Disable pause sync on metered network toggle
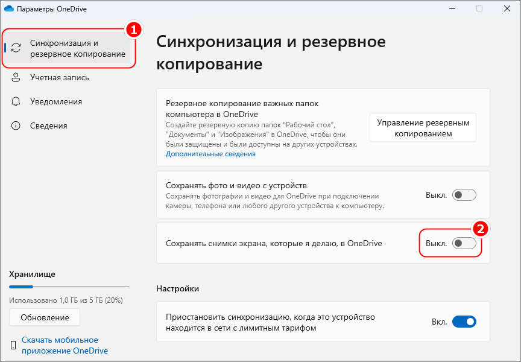 464,322
